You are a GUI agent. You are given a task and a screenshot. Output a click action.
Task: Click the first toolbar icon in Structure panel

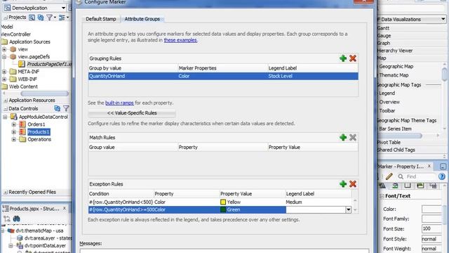6,219
